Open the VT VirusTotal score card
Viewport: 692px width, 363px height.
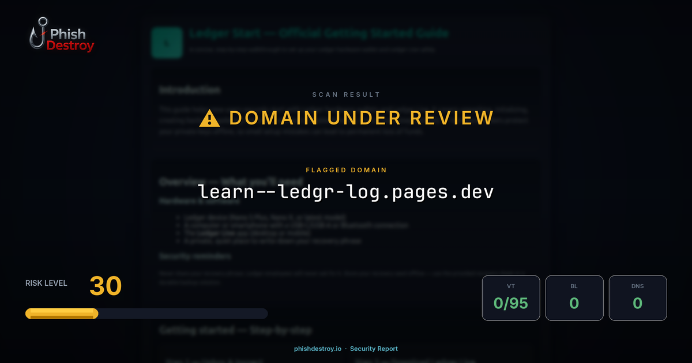pos(511,297)
